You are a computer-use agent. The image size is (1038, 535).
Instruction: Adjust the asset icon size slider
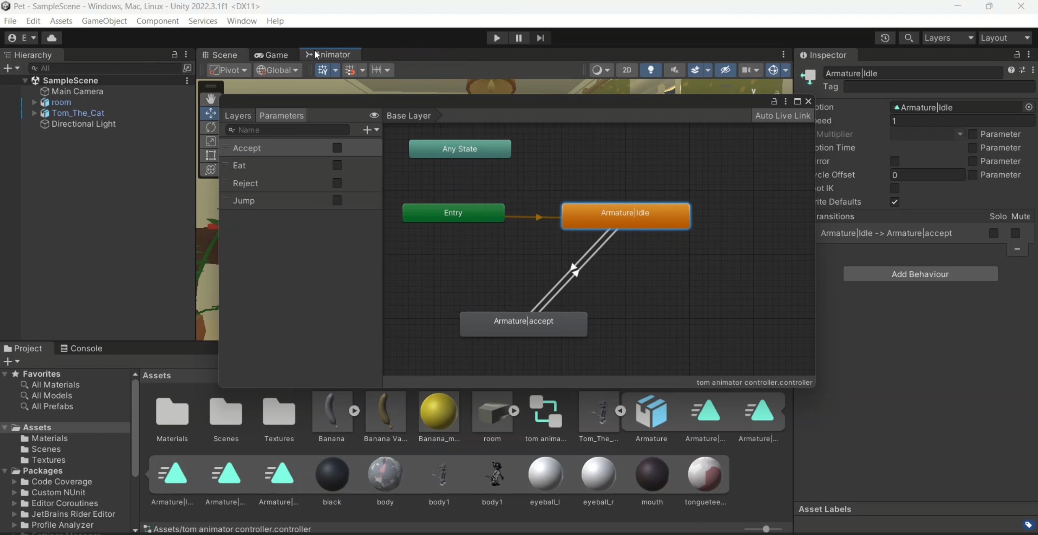(766, 529)
